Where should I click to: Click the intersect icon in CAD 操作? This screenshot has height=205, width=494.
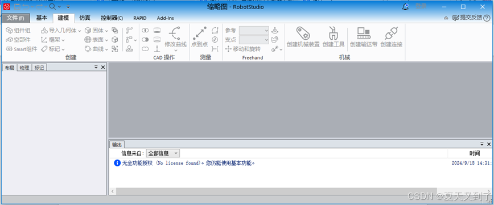pyautogui.click(x=145, y=31)
